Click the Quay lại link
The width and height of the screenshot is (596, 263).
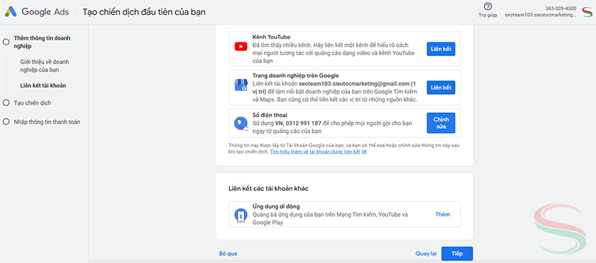coord(426,254)
